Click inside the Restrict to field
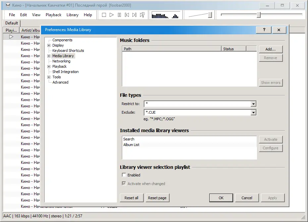 [197, 104]
